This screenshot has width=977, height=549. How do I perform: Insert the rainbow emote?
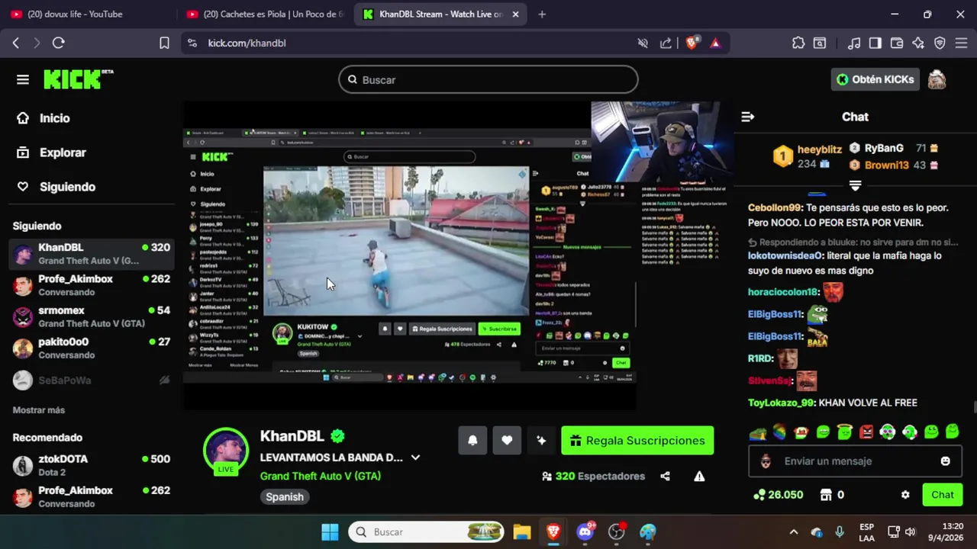(x=779, y=432)
